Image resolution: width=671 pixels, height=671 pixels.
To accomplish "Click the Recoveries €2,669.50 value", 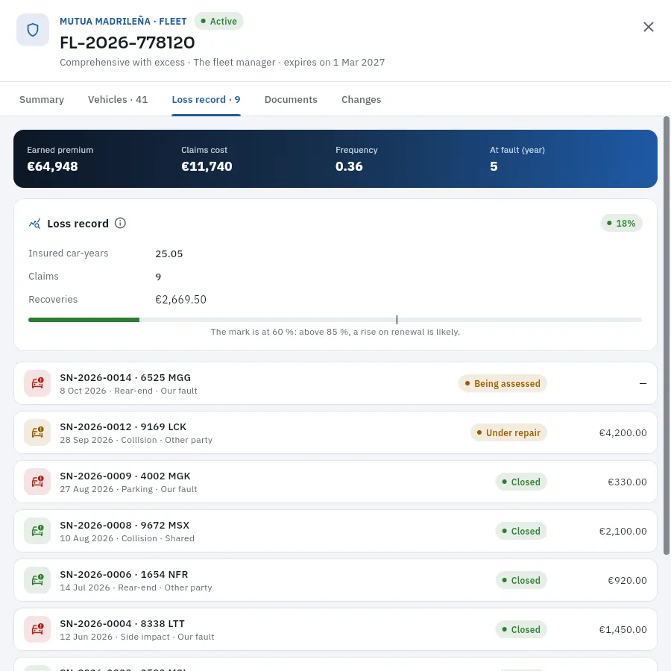I will 180,300.
